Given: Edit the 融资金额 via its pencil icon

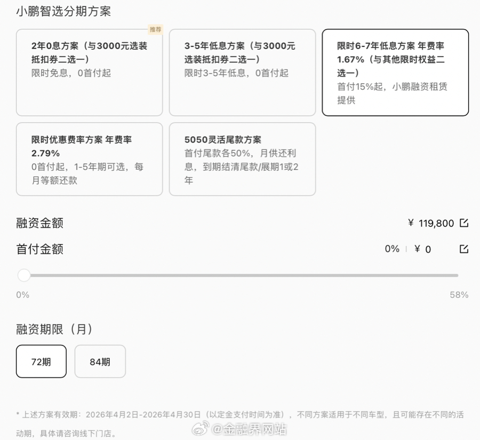Looking at the screenshot, I should tap(464, 223).
